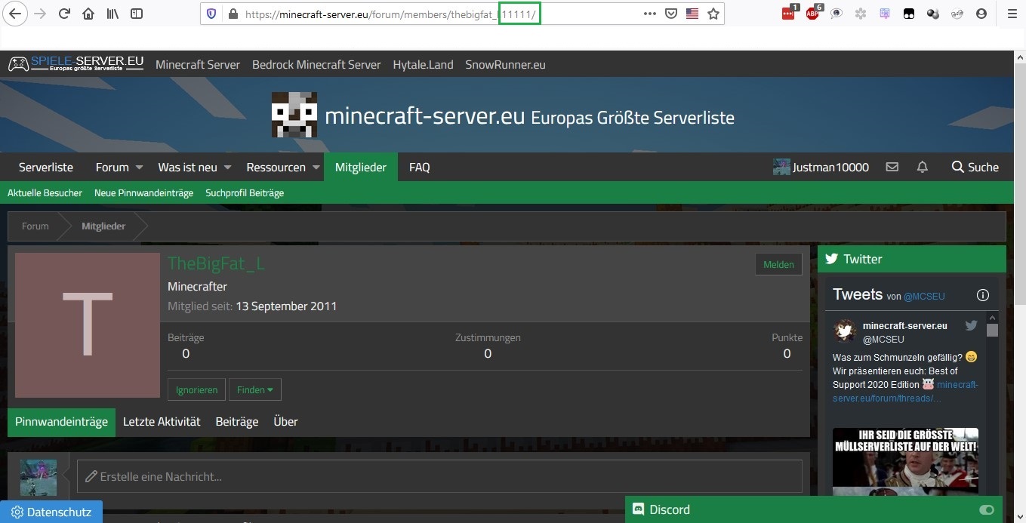
Task: Open the Mitglieder nav item
Action: tap(361, 167)
